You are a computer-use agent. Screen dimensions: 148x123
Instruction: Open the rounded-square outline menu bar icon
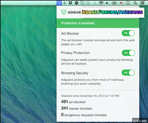pos(82,3)
